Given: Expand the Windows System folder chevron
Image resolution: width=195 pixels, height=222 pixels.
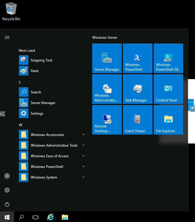Looking at the screenshot, I should [84, 177].
